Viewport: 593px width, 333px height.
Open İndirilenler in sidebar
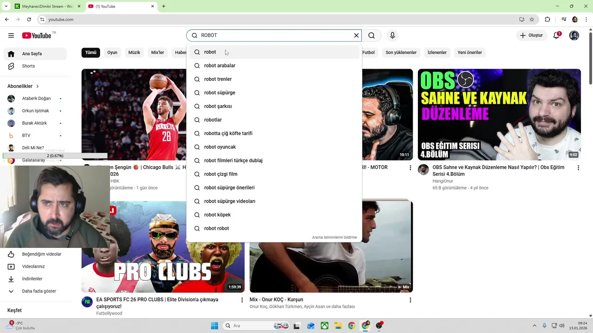[x=35, y=279]
